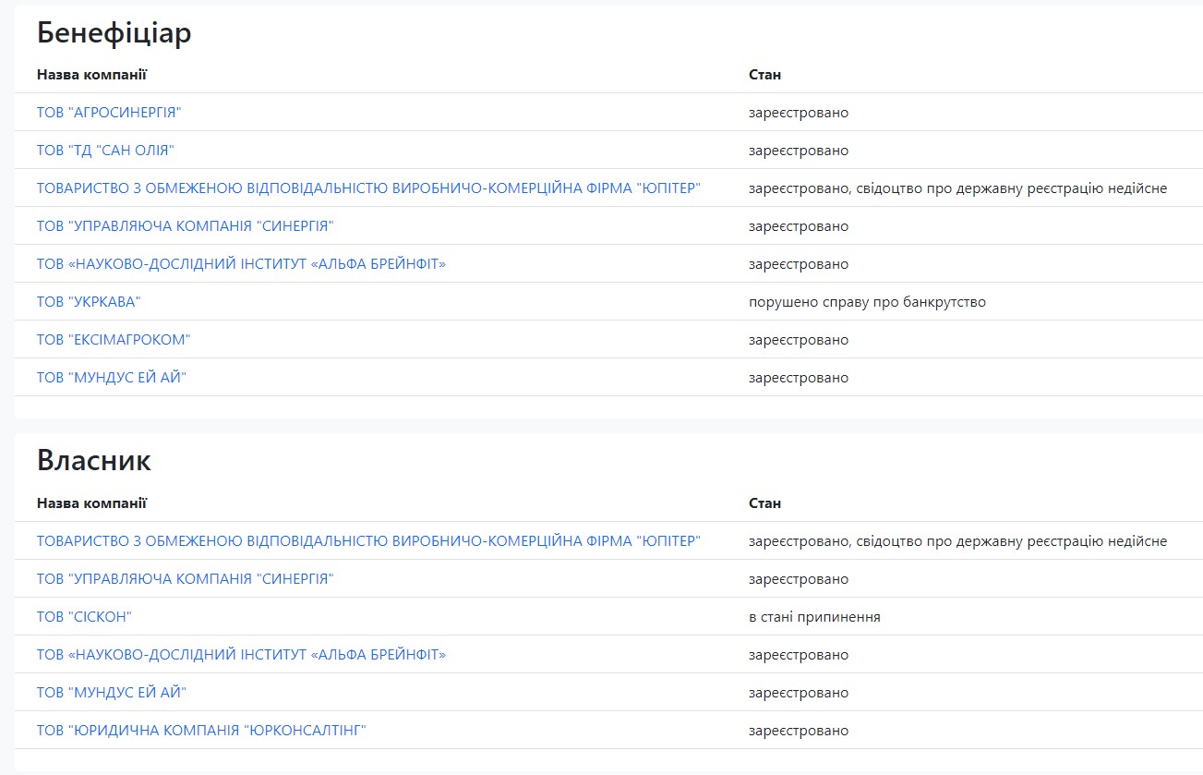Open the ТОВ "ТД "САН ОЛІЯ" link
This screenshot has height=775, width=1203.
pos(105,151)
